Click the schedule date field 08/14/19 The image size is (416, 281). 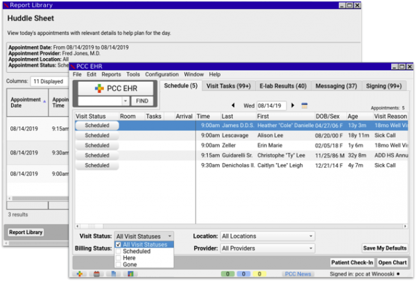(x=271, y=105)
